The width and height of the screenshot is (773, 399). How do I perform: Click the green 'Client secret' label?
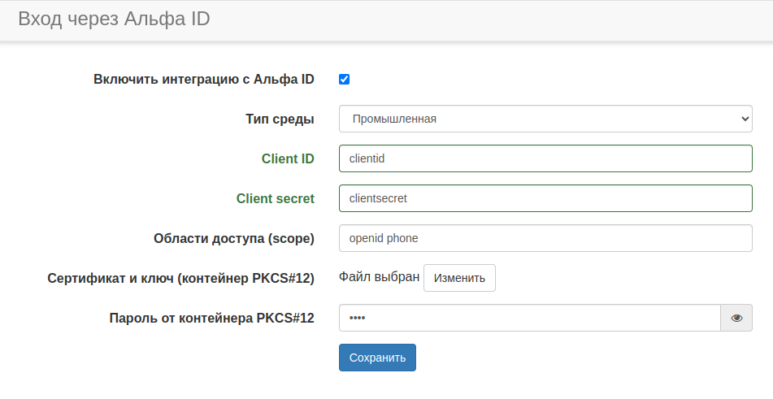(275, 198)
